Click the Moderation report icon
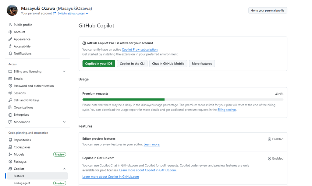Viewport: 312px width, 186px height. [10, 122]
